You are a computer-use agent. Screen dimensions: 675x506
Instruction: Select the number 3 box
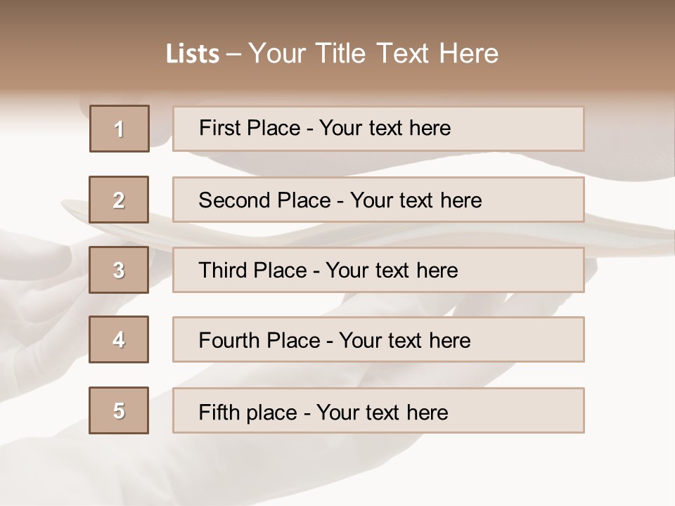(119, 270)
